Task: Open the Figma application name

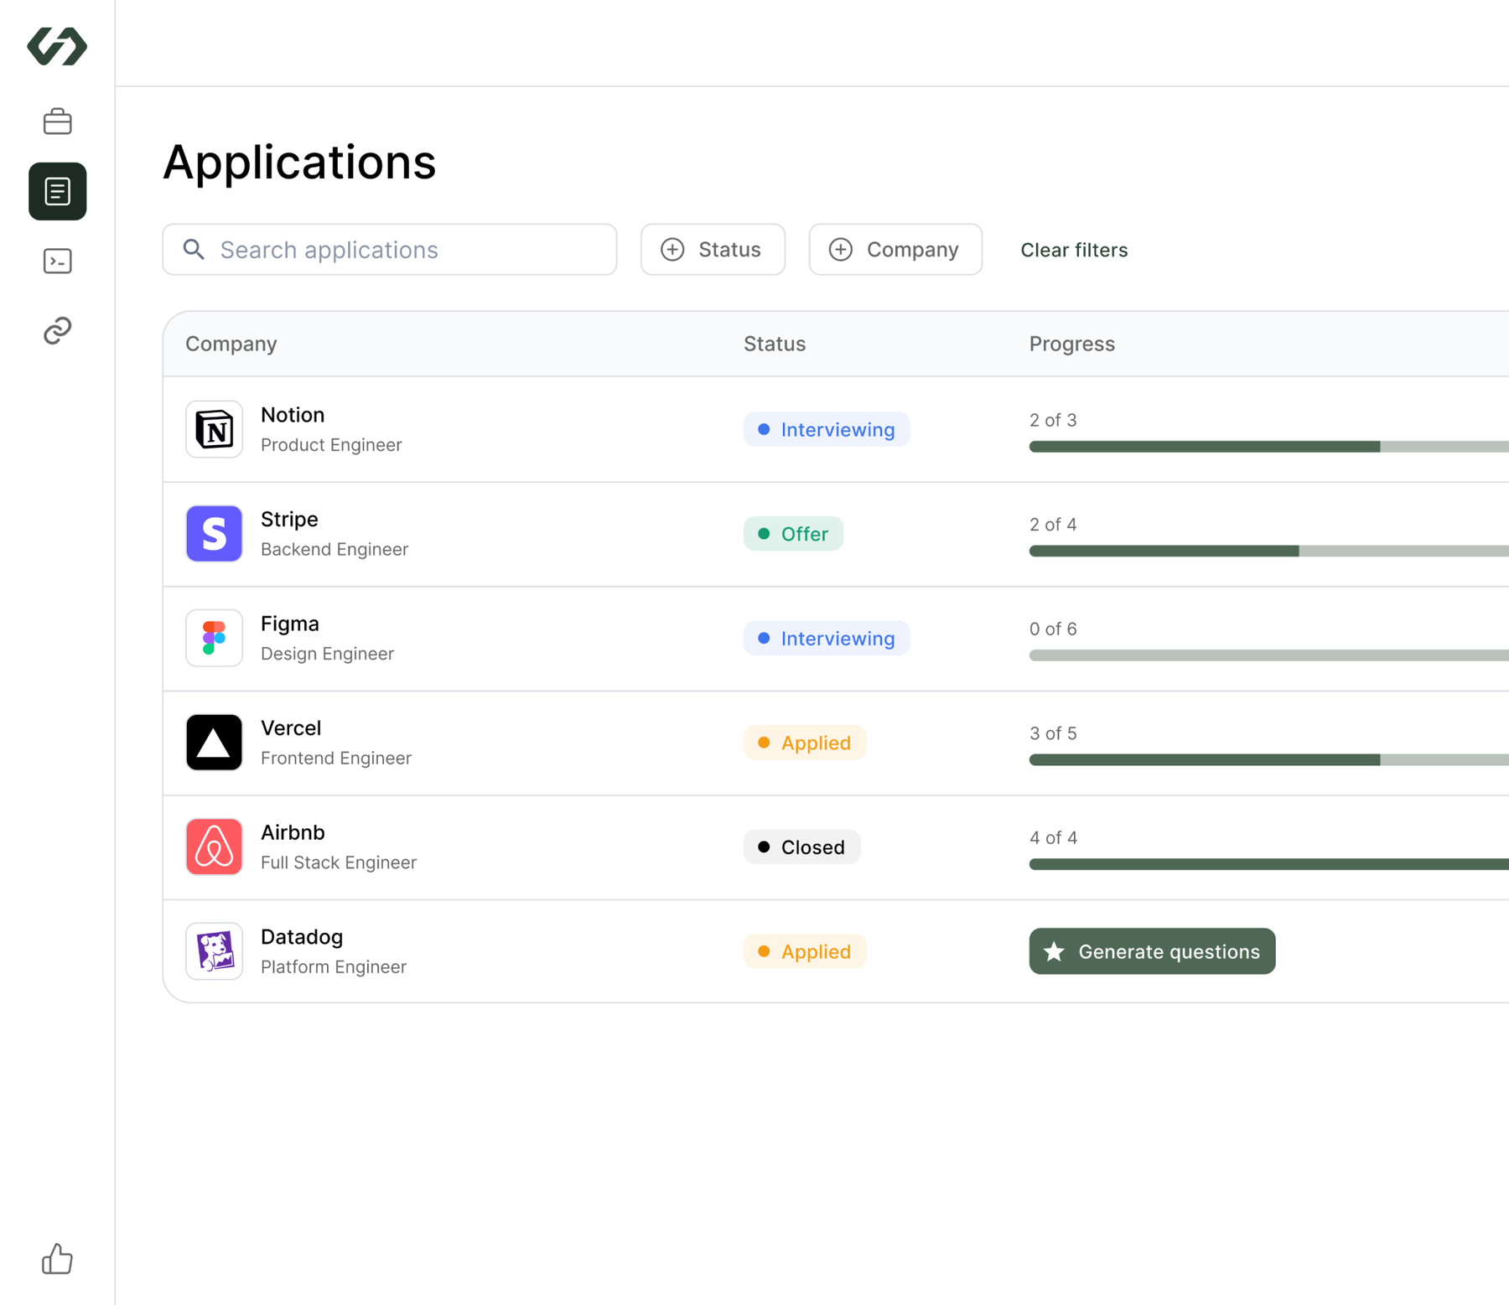Action: (x=290, y=623)
